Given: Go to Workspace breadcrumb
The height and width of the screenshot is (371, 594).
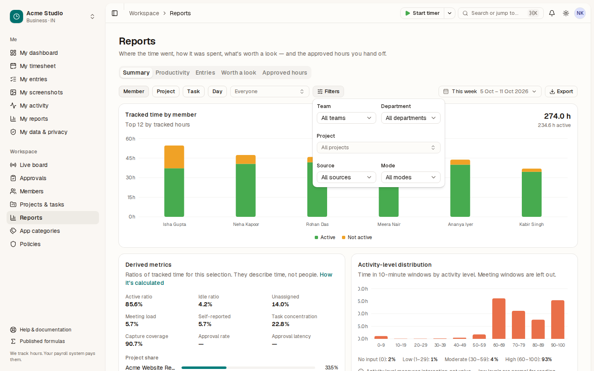Looking at the screenshot, I should tap(144, 13).
